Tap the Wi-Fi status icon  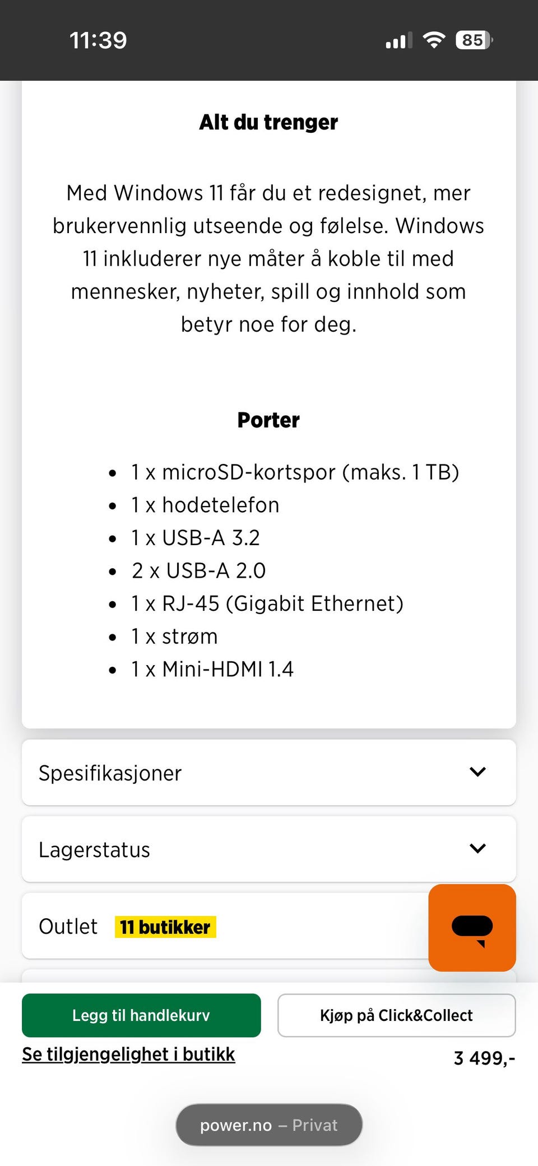click(434, 40)
